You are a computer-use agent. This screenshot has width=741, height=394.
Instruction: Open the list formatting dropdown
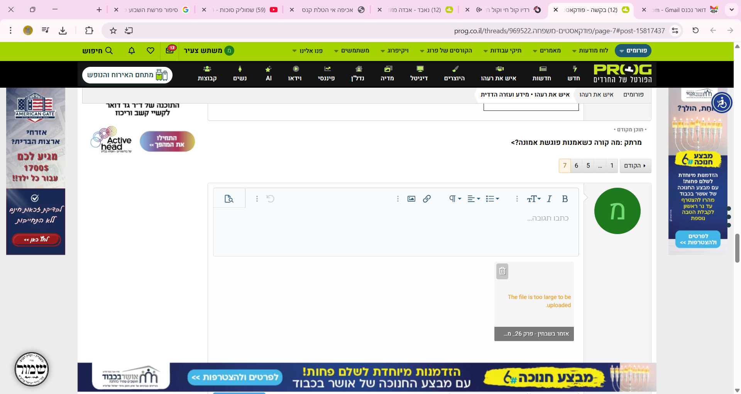coord(492,199)
